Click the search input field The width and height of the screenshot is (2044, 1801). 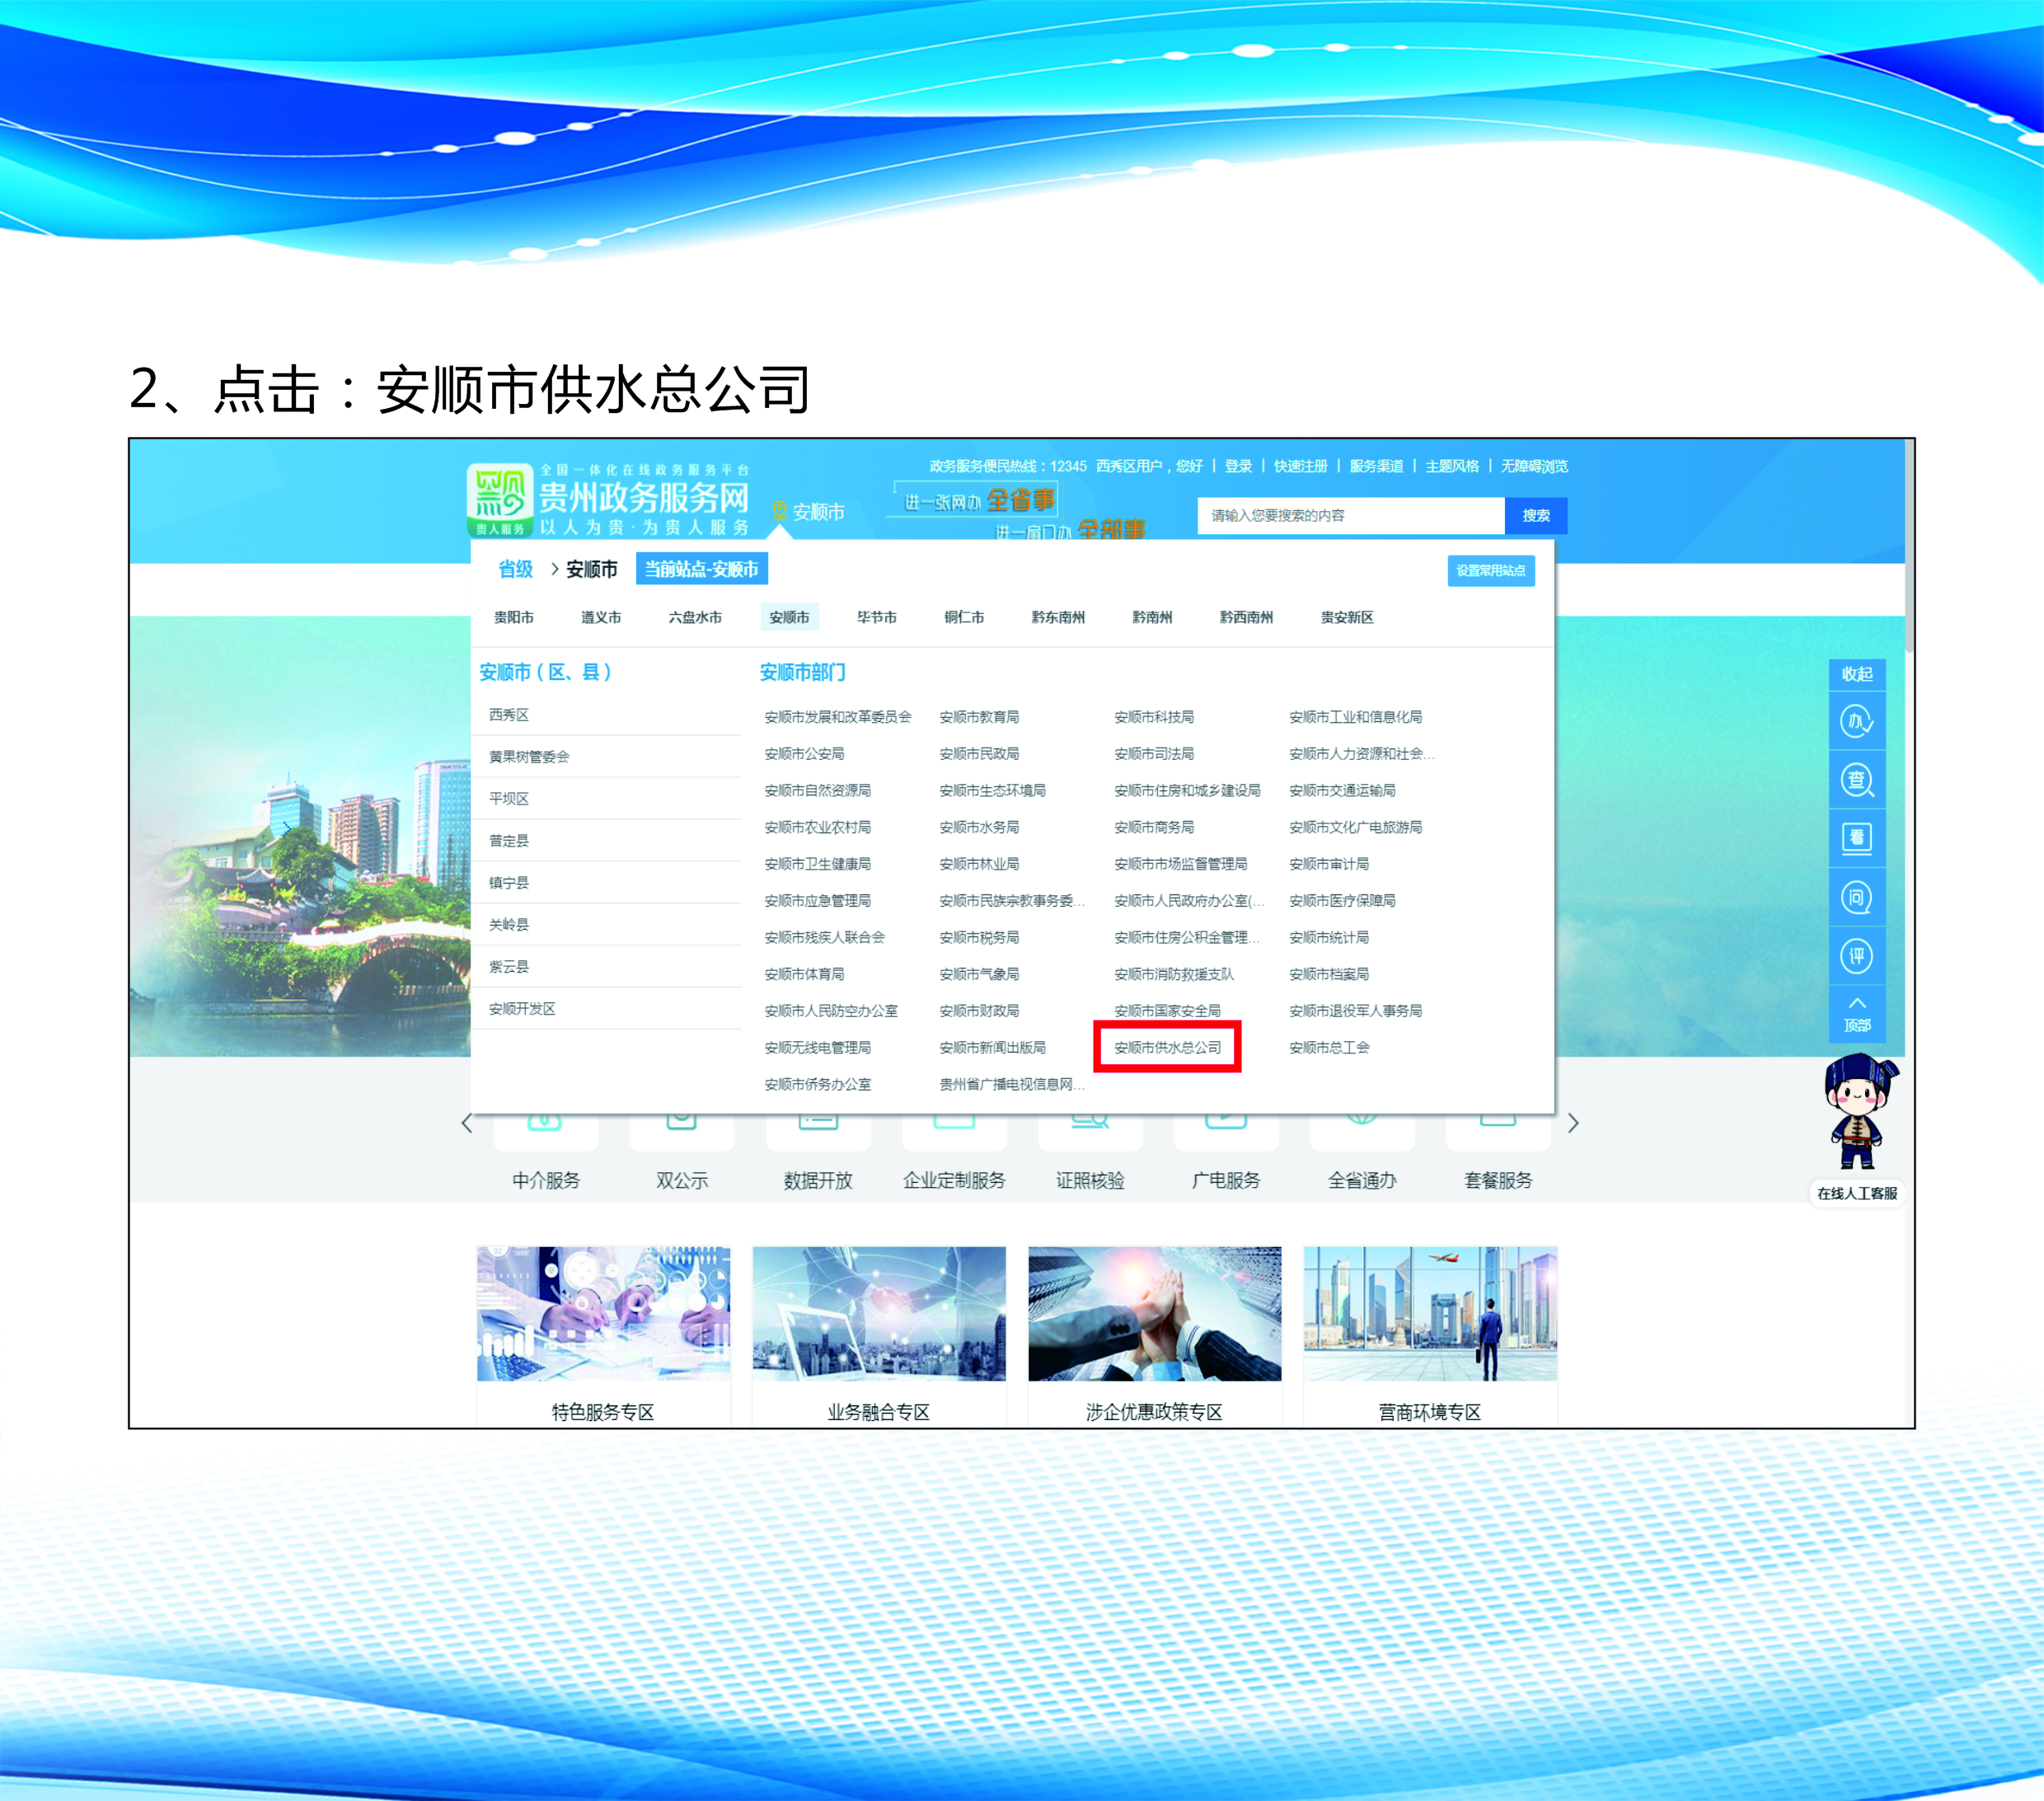click(x=1350, y=515)
